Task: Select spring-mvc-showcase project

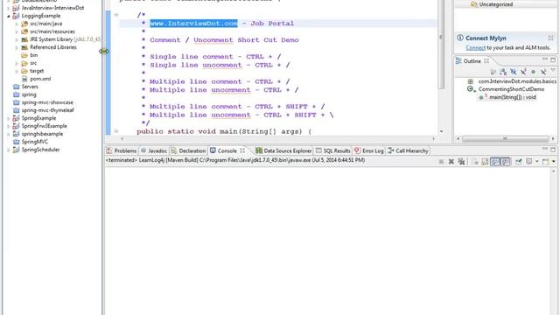Action: click(x=43, y=102)
